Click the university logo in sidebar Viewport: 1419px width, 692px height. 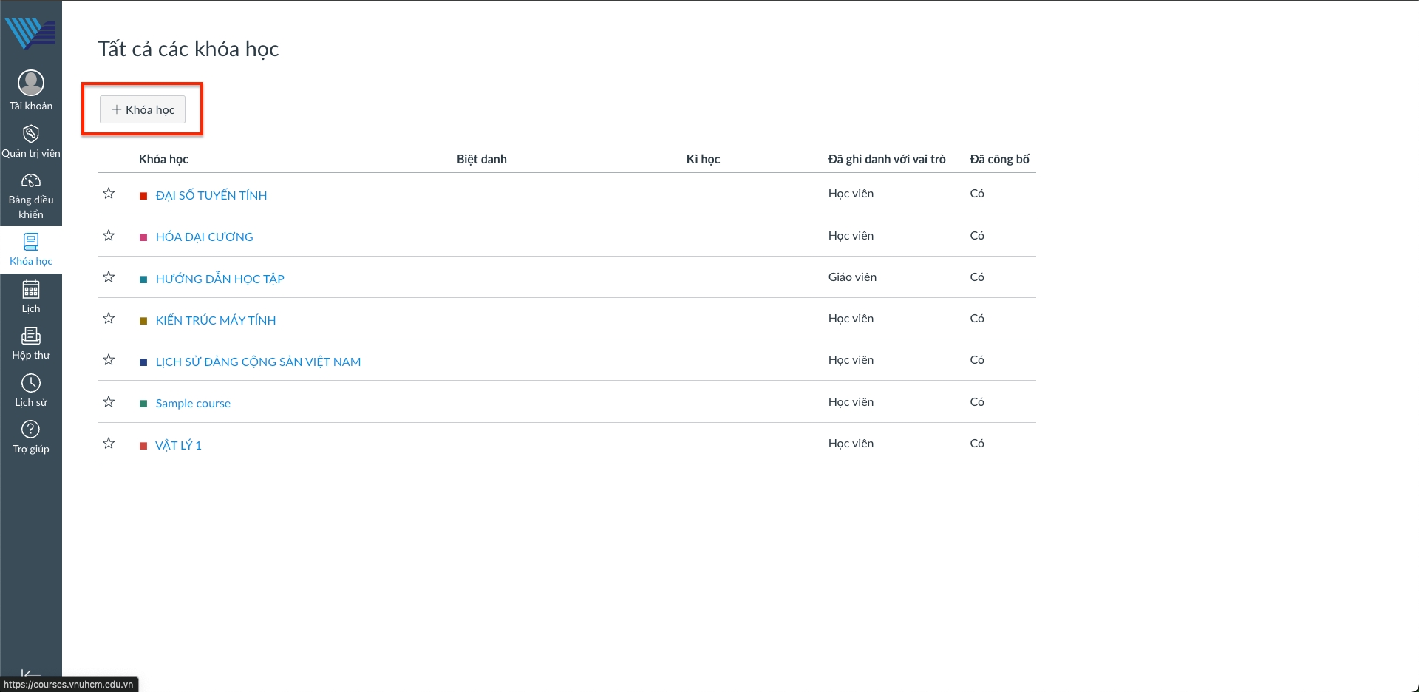click(31, 33)
